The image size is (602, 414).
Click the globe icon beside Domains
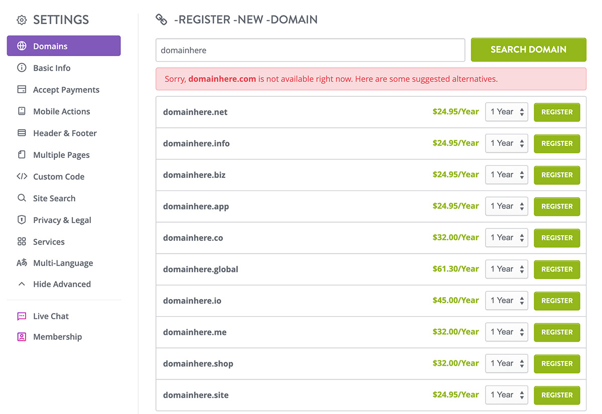click(22, 46)
